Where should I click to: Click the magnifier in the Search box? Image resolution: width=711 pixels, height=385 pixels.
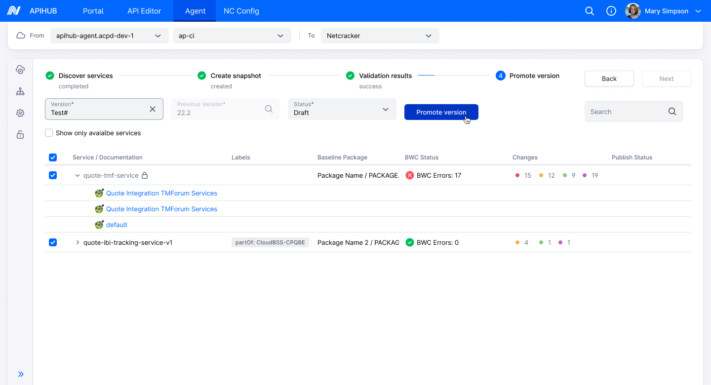click(672, 112)
